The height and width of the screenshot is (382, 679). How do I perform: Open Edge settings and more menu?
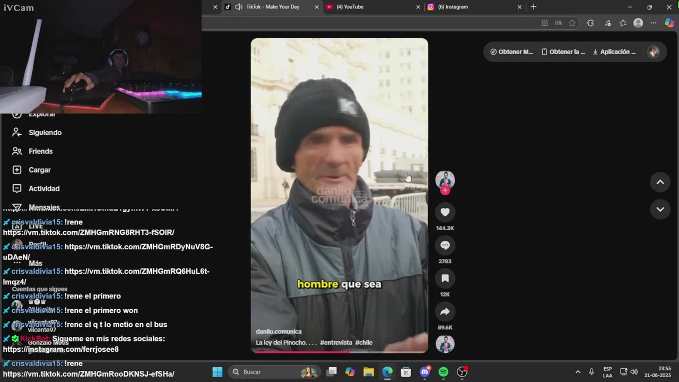654,23
